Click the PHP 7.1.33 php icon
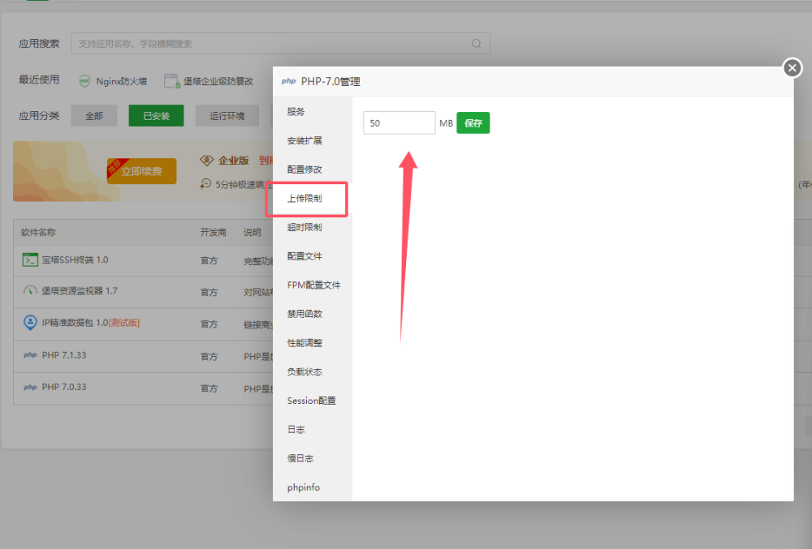Screen dimensions: 812x549 [30, 355]
